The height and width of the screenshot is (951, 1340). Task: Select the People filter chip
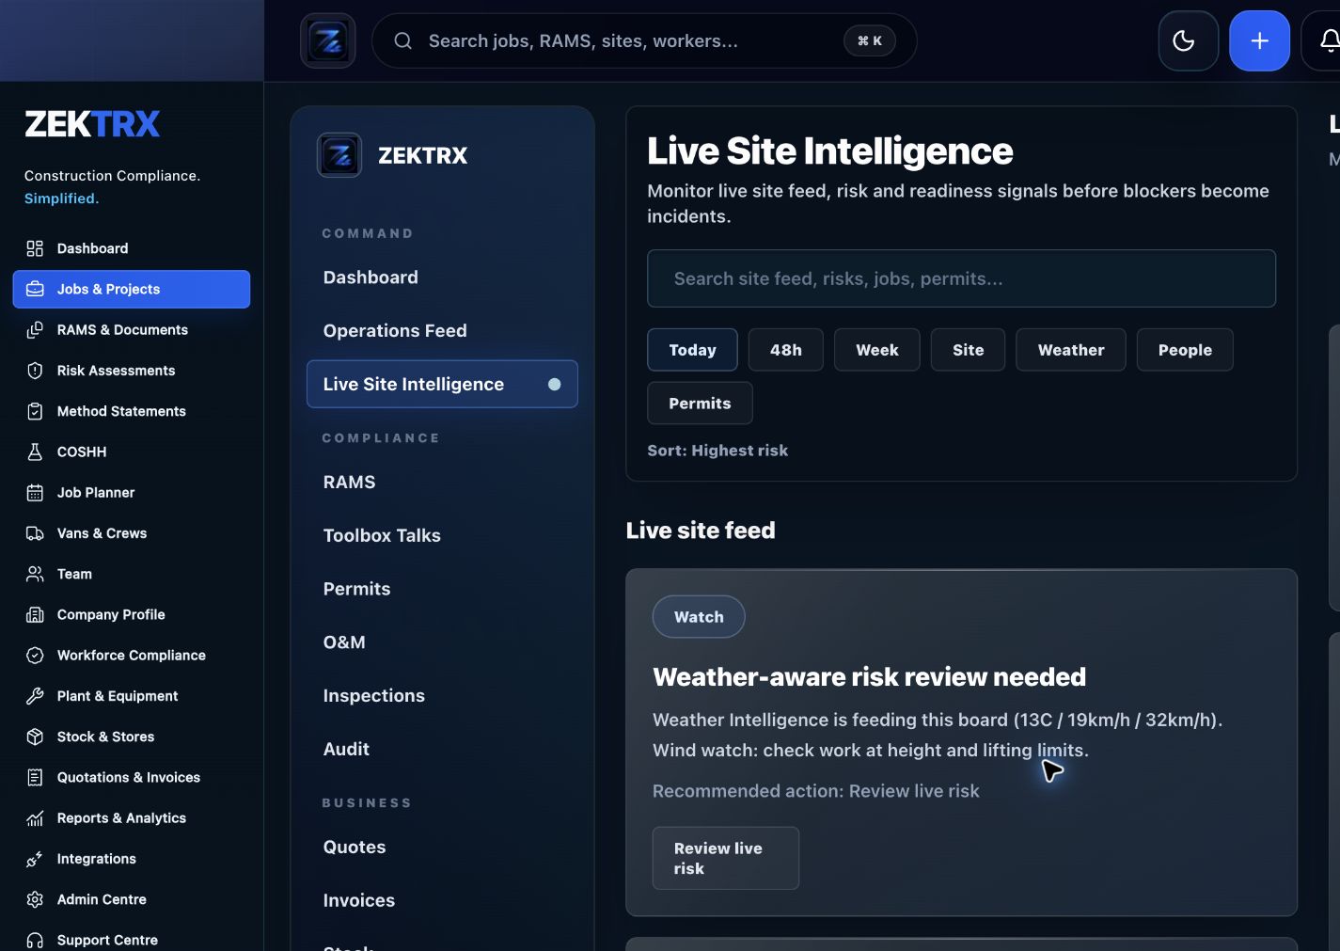(1185, 350)
